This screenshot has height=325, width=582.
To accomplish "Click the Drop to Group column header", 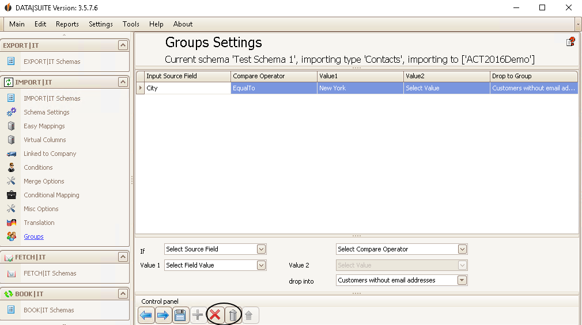I will point(534,76).
